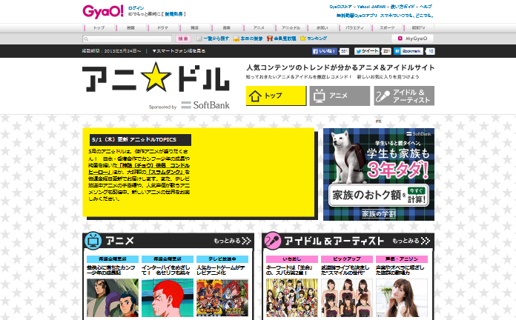Click the テレビ放送中 blue label

(222, 259)
